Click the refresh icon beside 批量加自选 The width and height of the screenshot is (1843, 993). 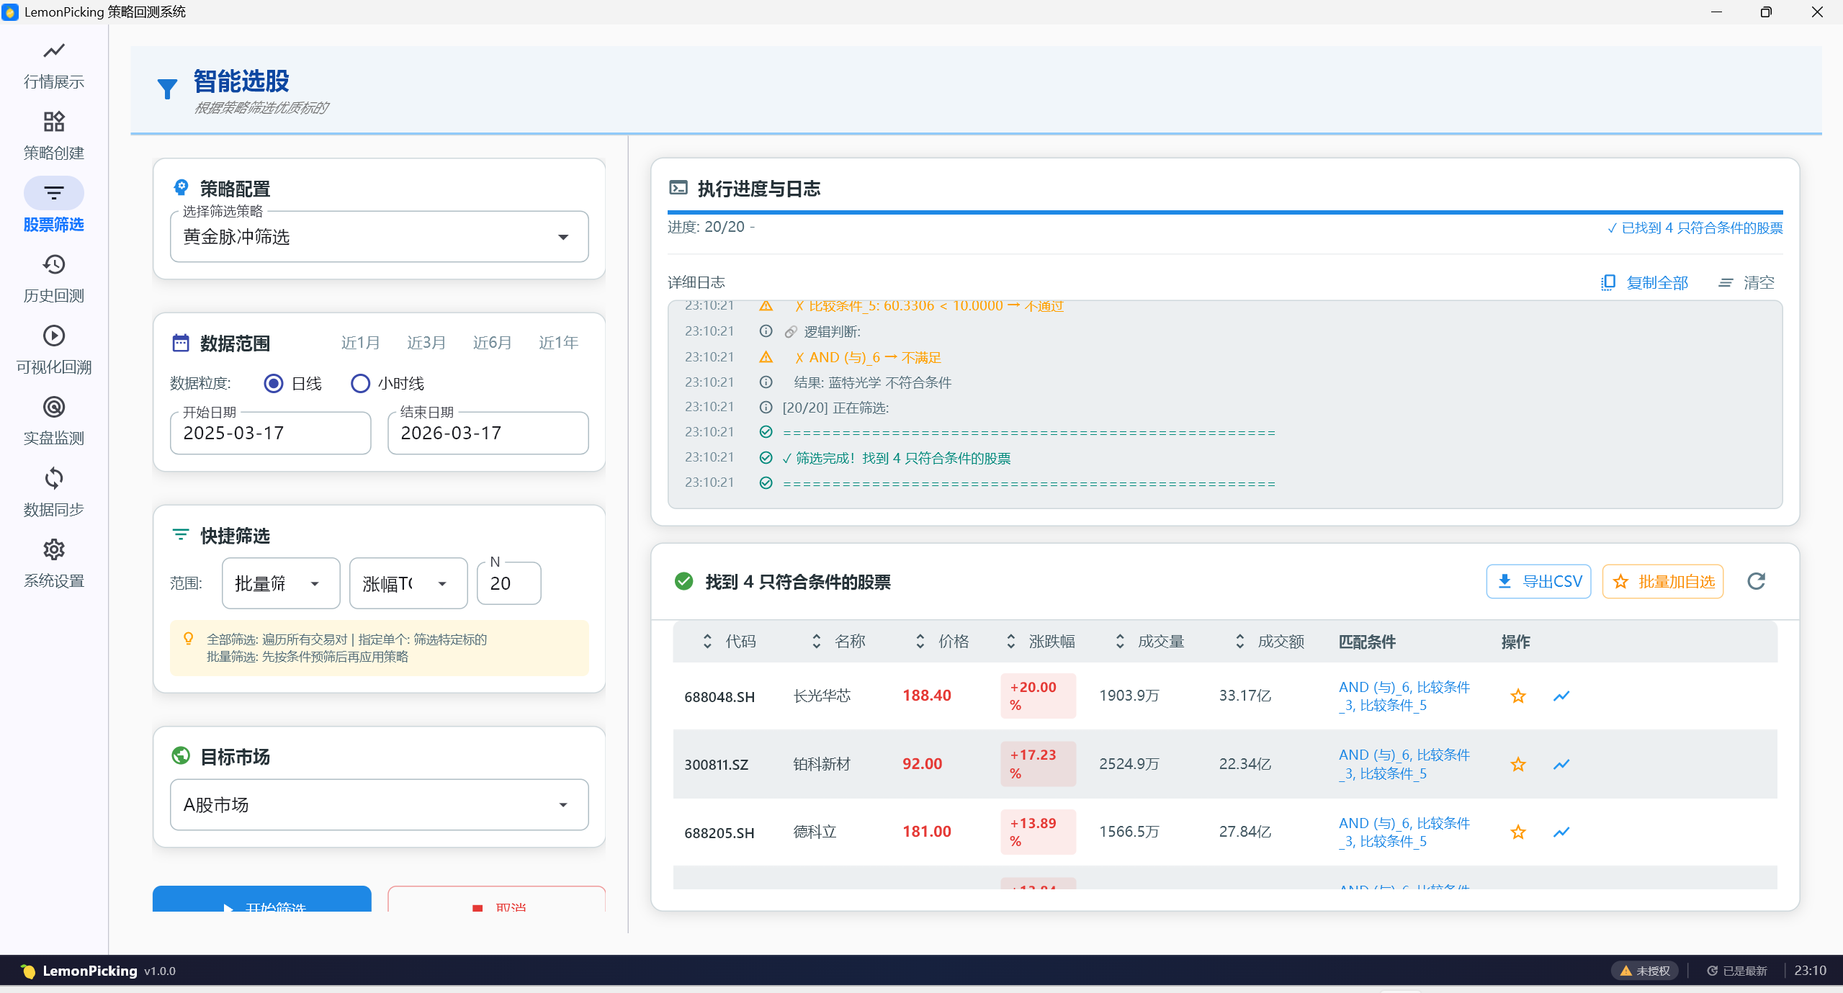coord(1756,581)
